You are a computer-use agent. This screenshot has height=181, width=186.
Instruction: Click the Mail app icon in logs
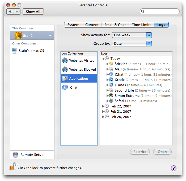click(x=111, y=69)
